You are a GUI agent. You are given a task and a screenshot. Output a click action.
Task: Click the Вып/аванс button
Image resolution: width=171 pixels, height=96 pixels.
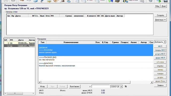75,86
